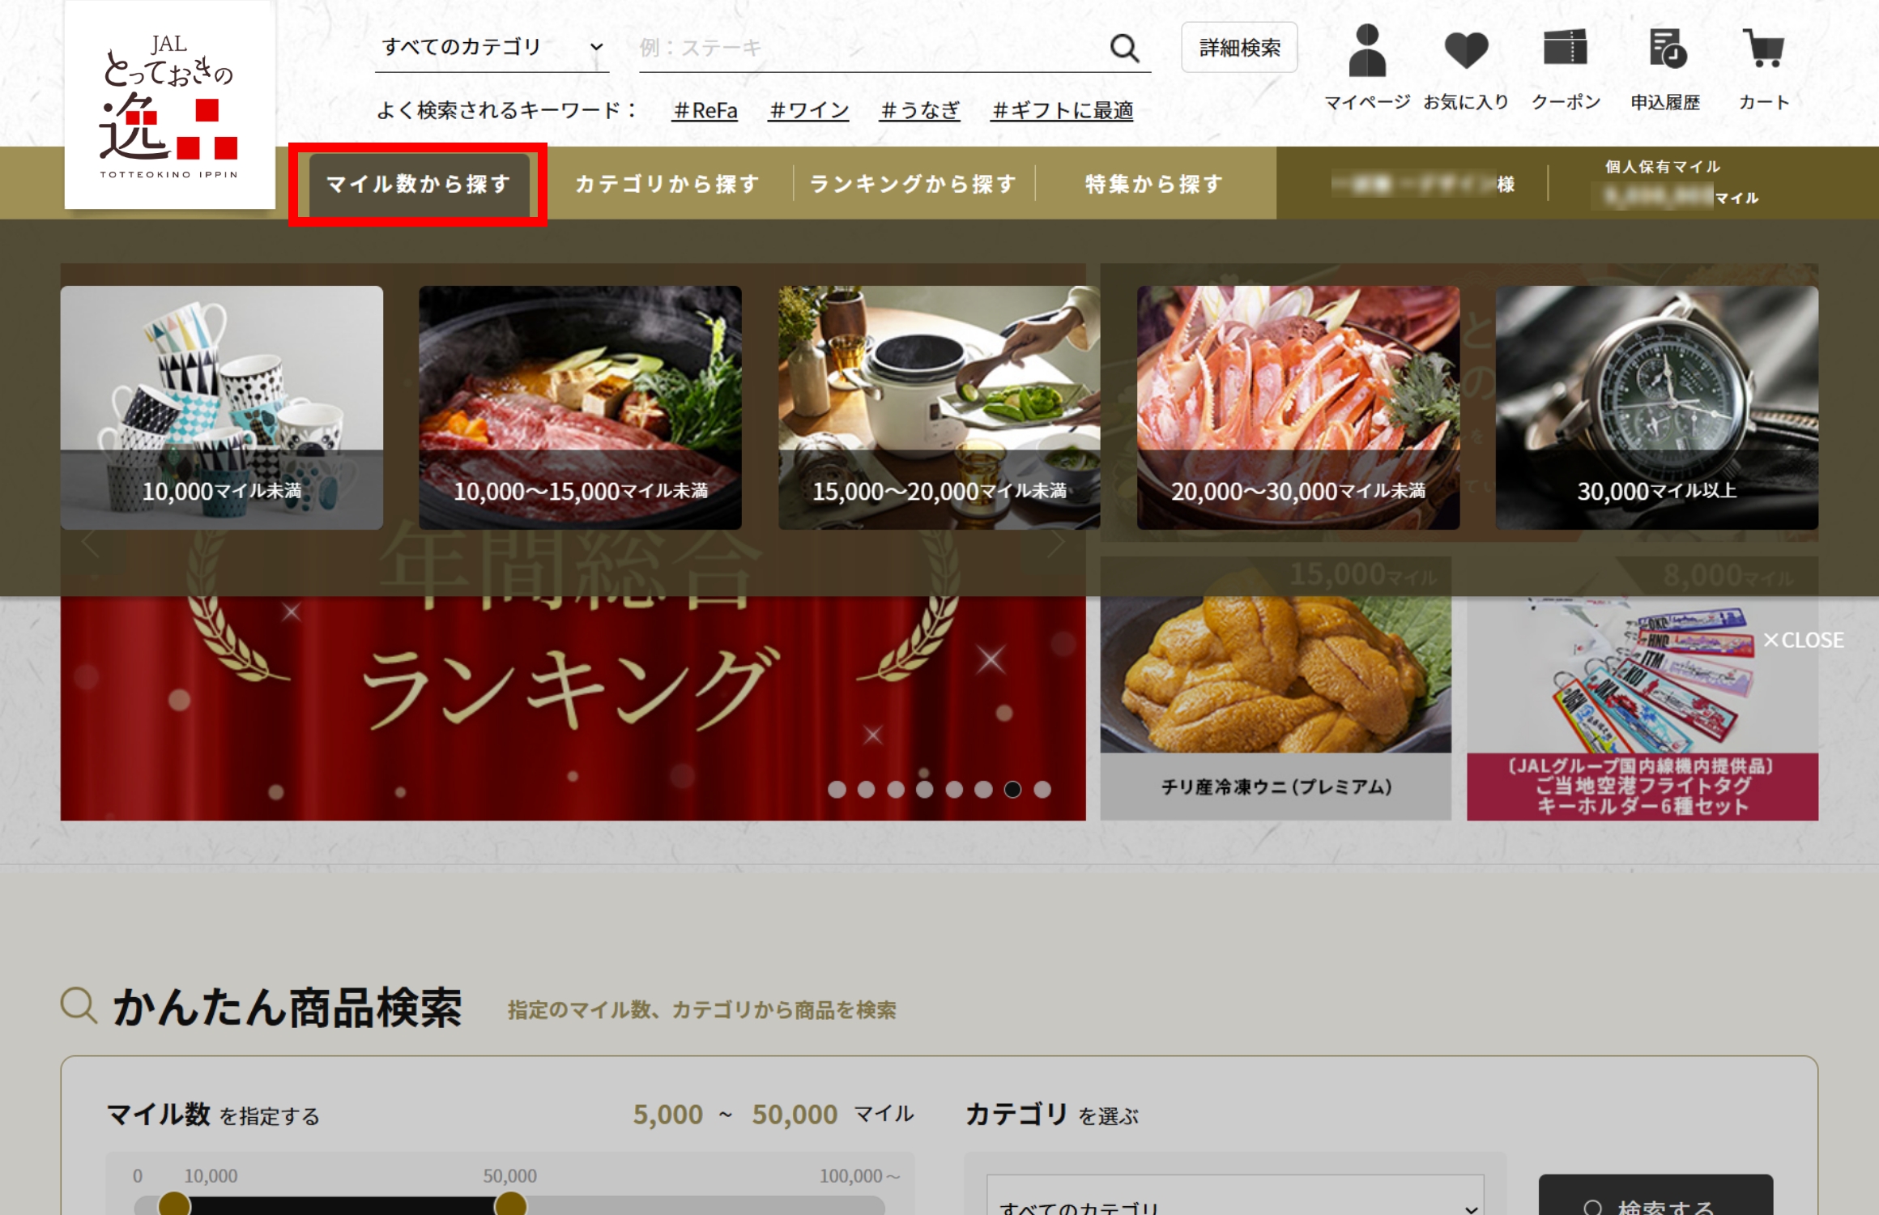
Task: Click the #ReFa keyword link
Action: 705,110
